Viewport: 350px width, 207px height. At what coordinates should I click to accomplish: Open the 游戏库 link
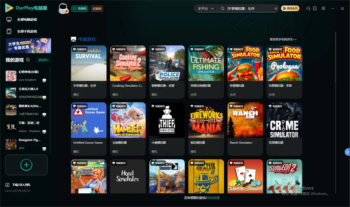coord(43,60)
